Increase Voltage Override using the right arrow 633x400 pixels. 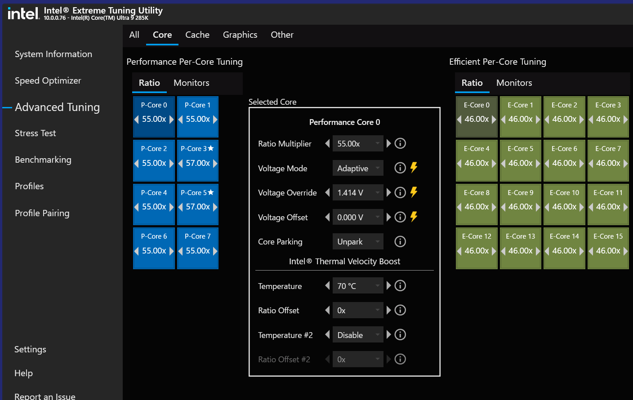[389, 192]
